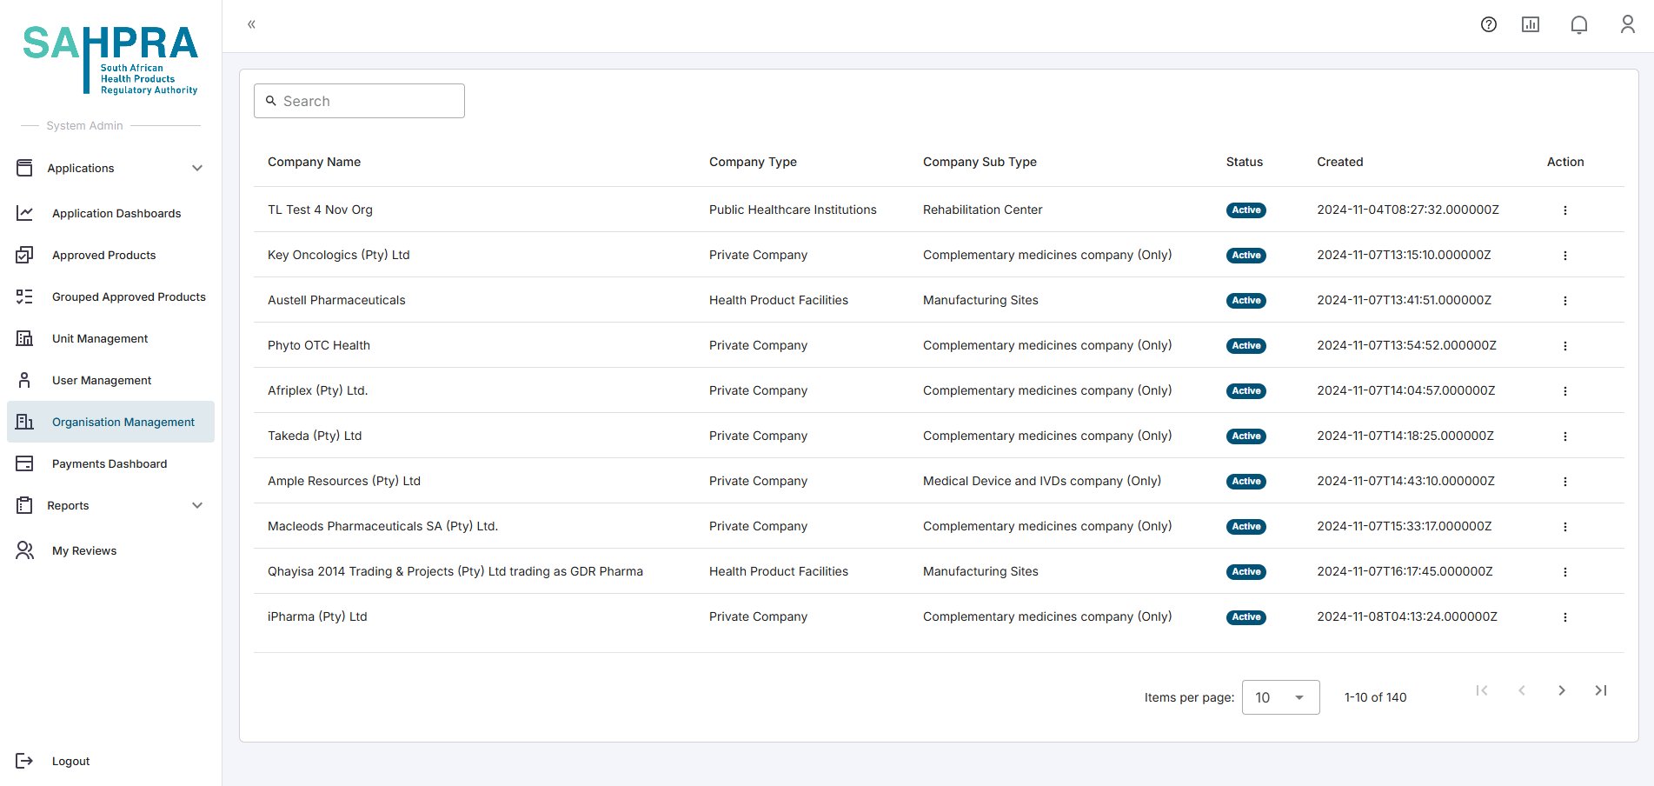Click the Organisation Management building icon
Screen dimensions: 1654x786
(x=24, y=422)
